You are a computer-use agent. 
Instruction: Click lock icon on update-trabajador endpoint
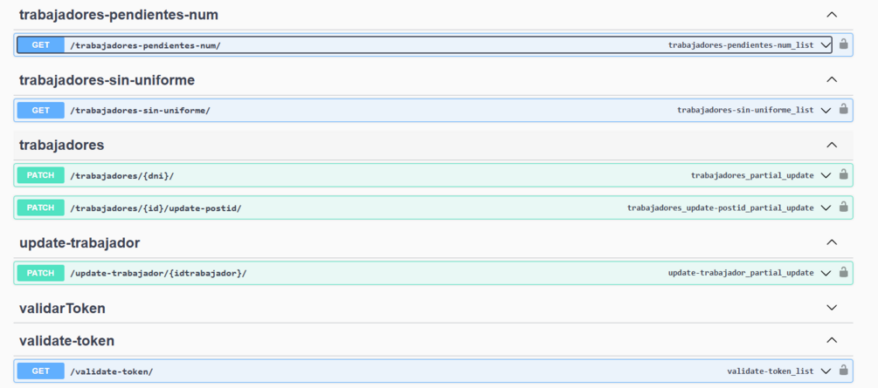843,272
